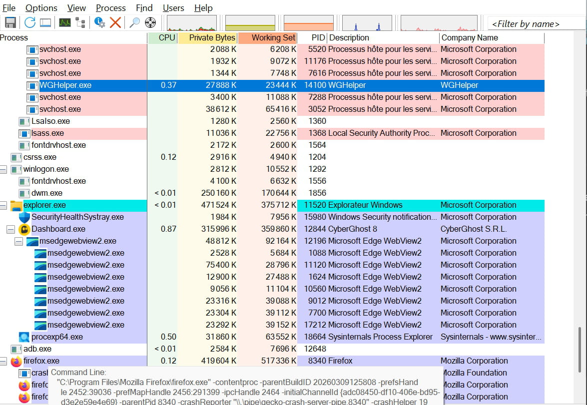Click the Save floppy disk toolbar icon
This screenshot has height=405, width=587.
tap(10, 22)
